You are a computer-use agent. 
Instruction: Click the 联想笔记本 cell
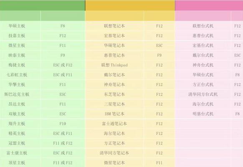114,26
